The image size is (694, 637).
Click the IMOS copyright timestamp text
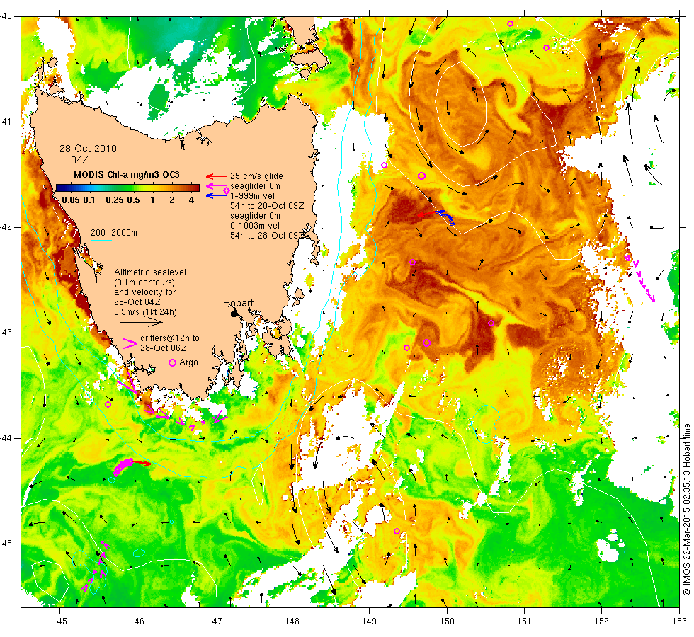click(686, 509)
